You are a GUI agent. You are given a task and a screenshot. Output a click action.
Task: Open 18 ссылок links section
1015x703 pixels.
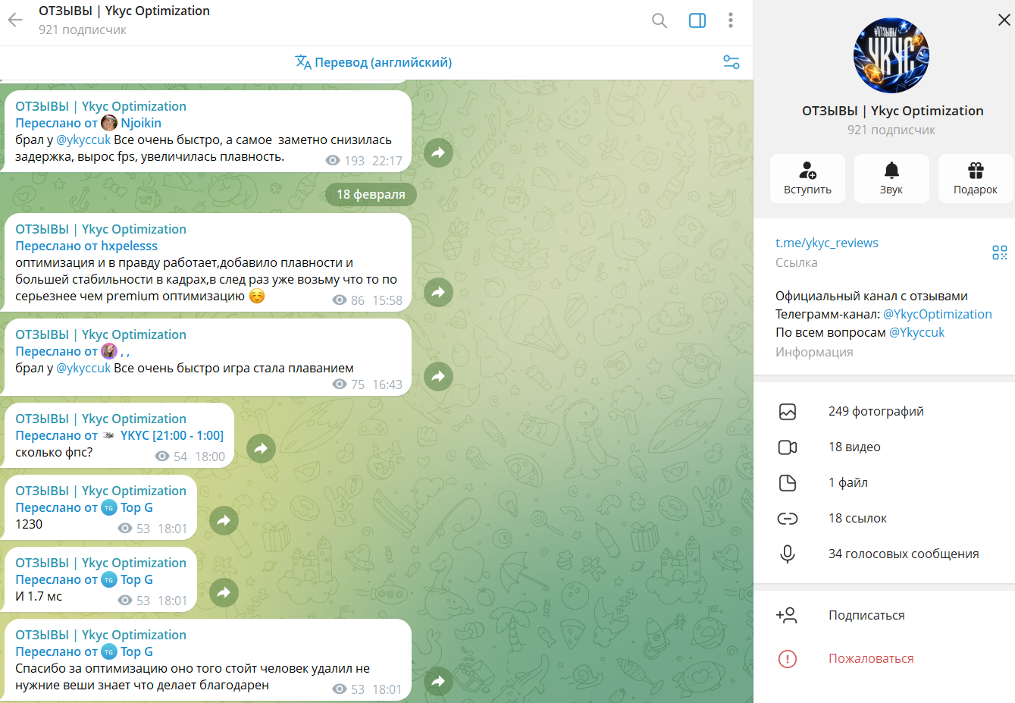(x=884, y=518)
